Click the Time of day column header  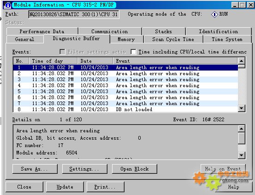pos(53,61)
